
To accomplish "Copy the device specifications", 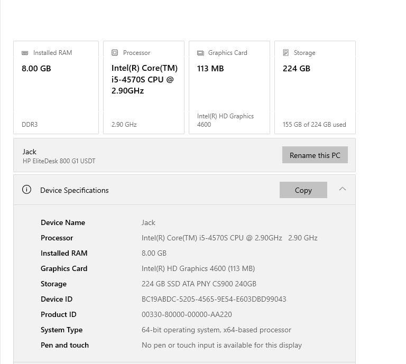I will tap(303, 190).
